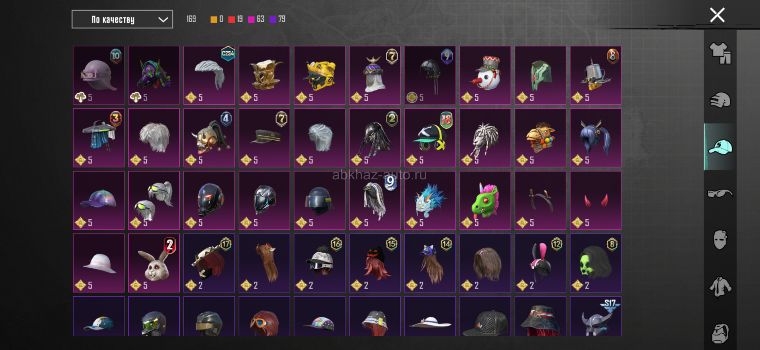Filter by orange quality swatch count 0
Viewport: 760px width, 350px height.
click(x=217, y=19)
